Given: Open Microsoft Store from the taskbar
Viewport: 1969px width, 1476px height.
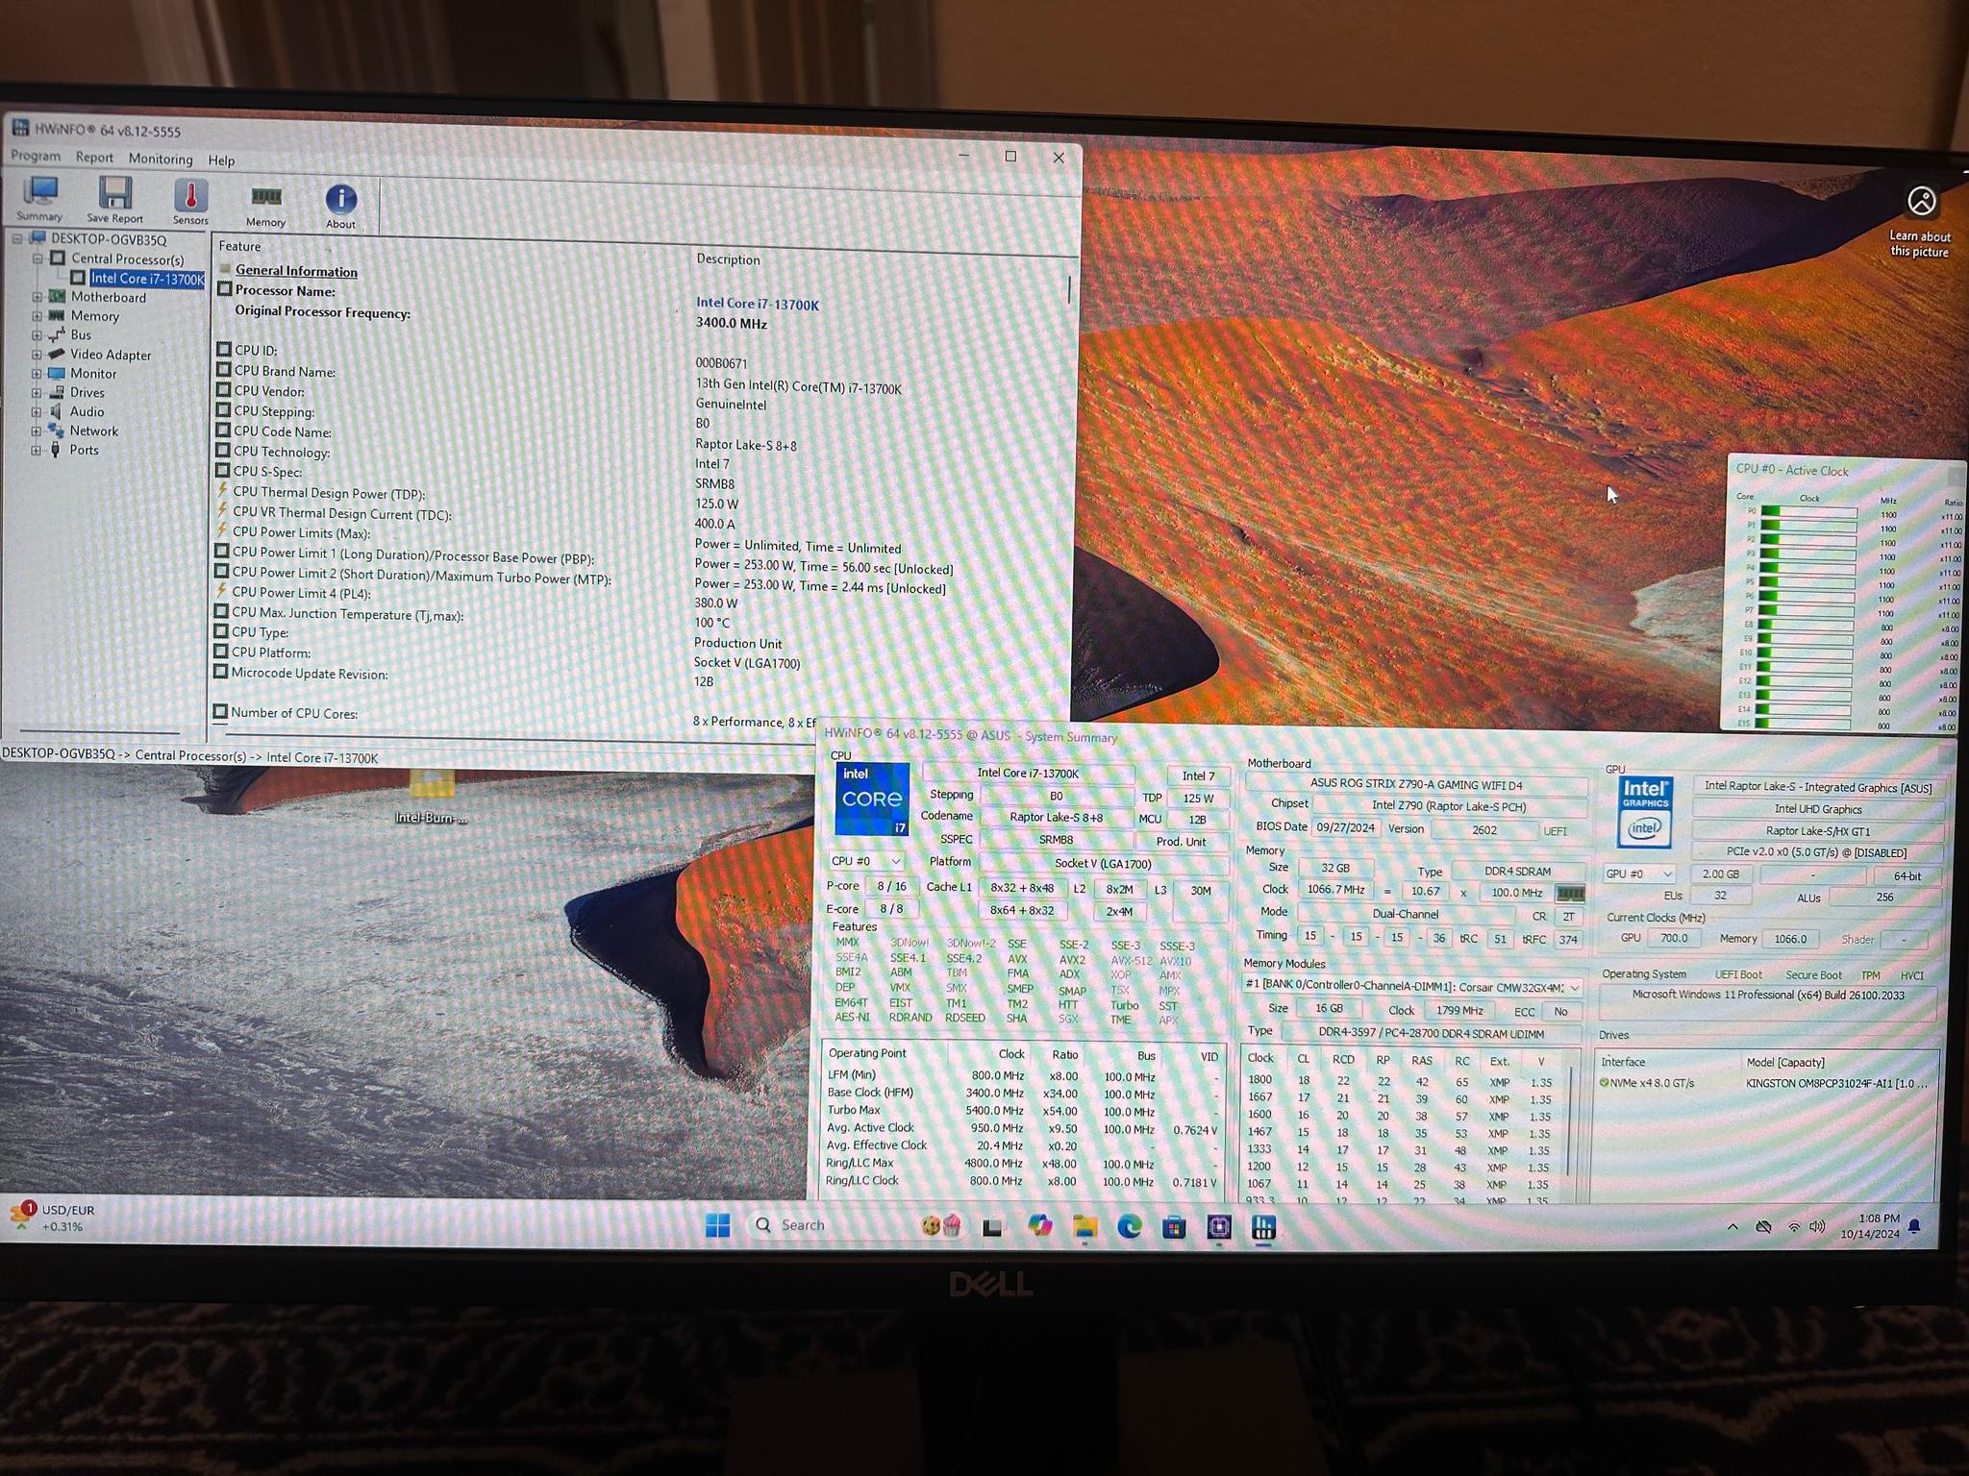Looking at the screenshot, I should click(x=1174, y=1227).
